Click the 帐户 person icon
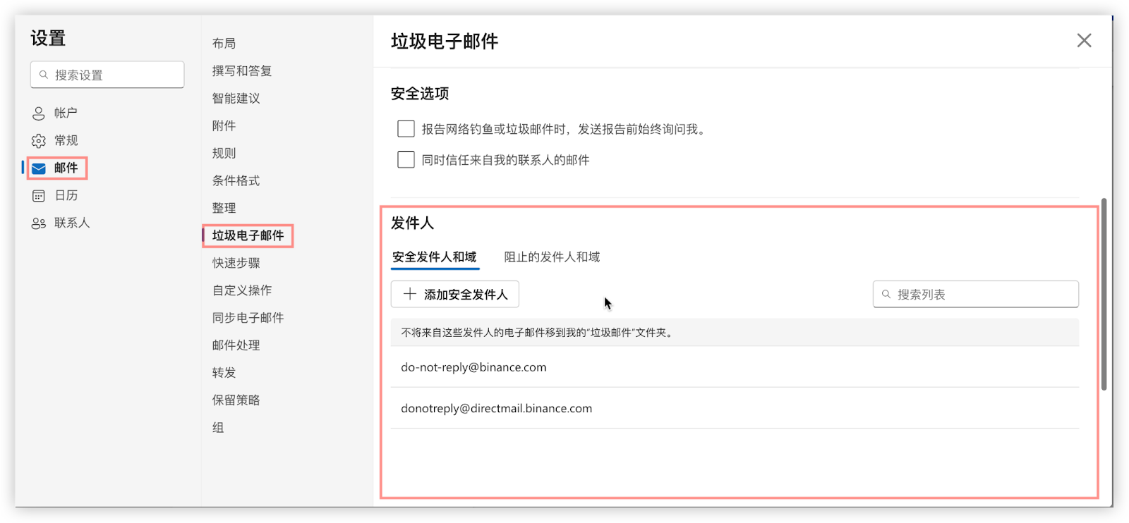This screenshot has width=1129, height=523. click(x=39, y=113)
